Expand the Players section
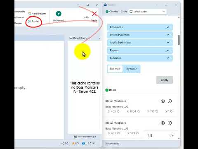 click(139, 50)
